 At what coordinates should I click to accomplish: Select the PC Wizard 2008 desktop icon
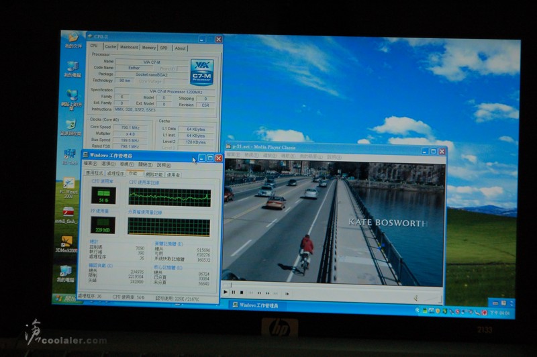[x=68, y=188]
